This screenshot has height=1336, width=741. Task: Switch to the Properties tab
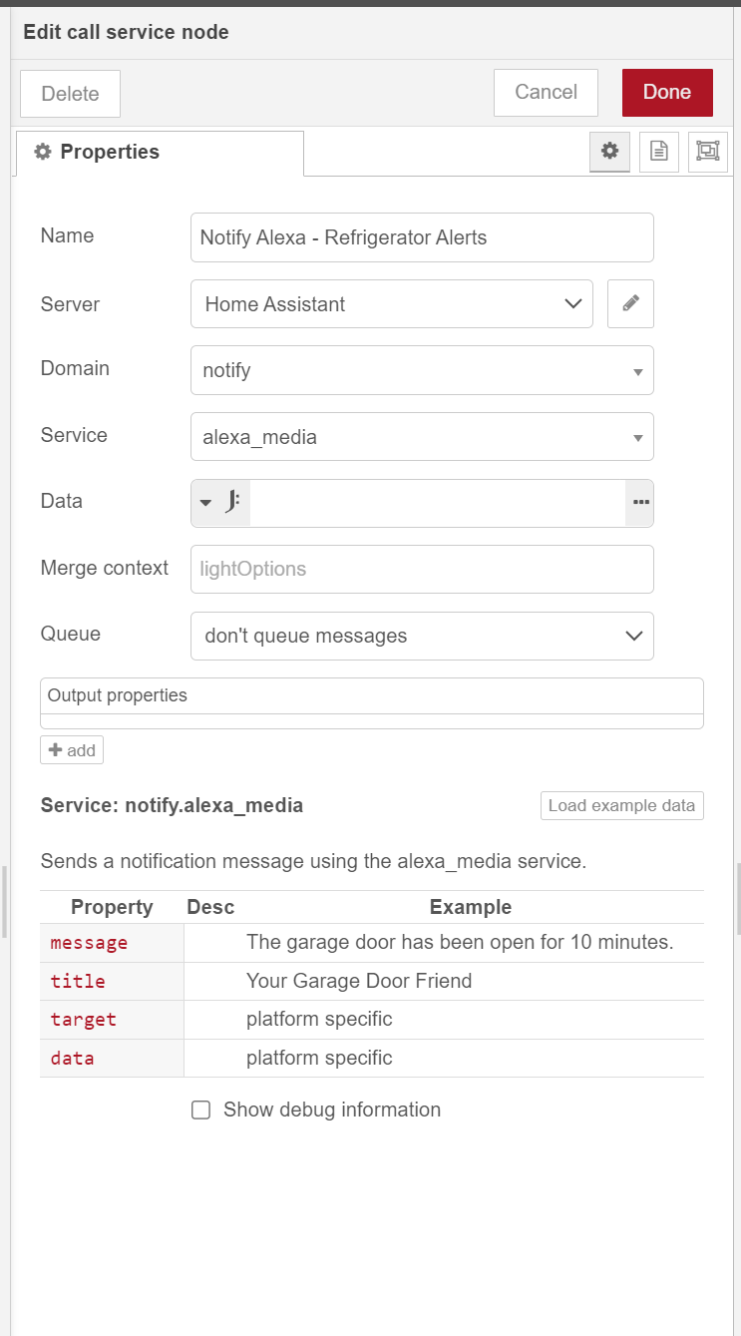tap(110, 152)
